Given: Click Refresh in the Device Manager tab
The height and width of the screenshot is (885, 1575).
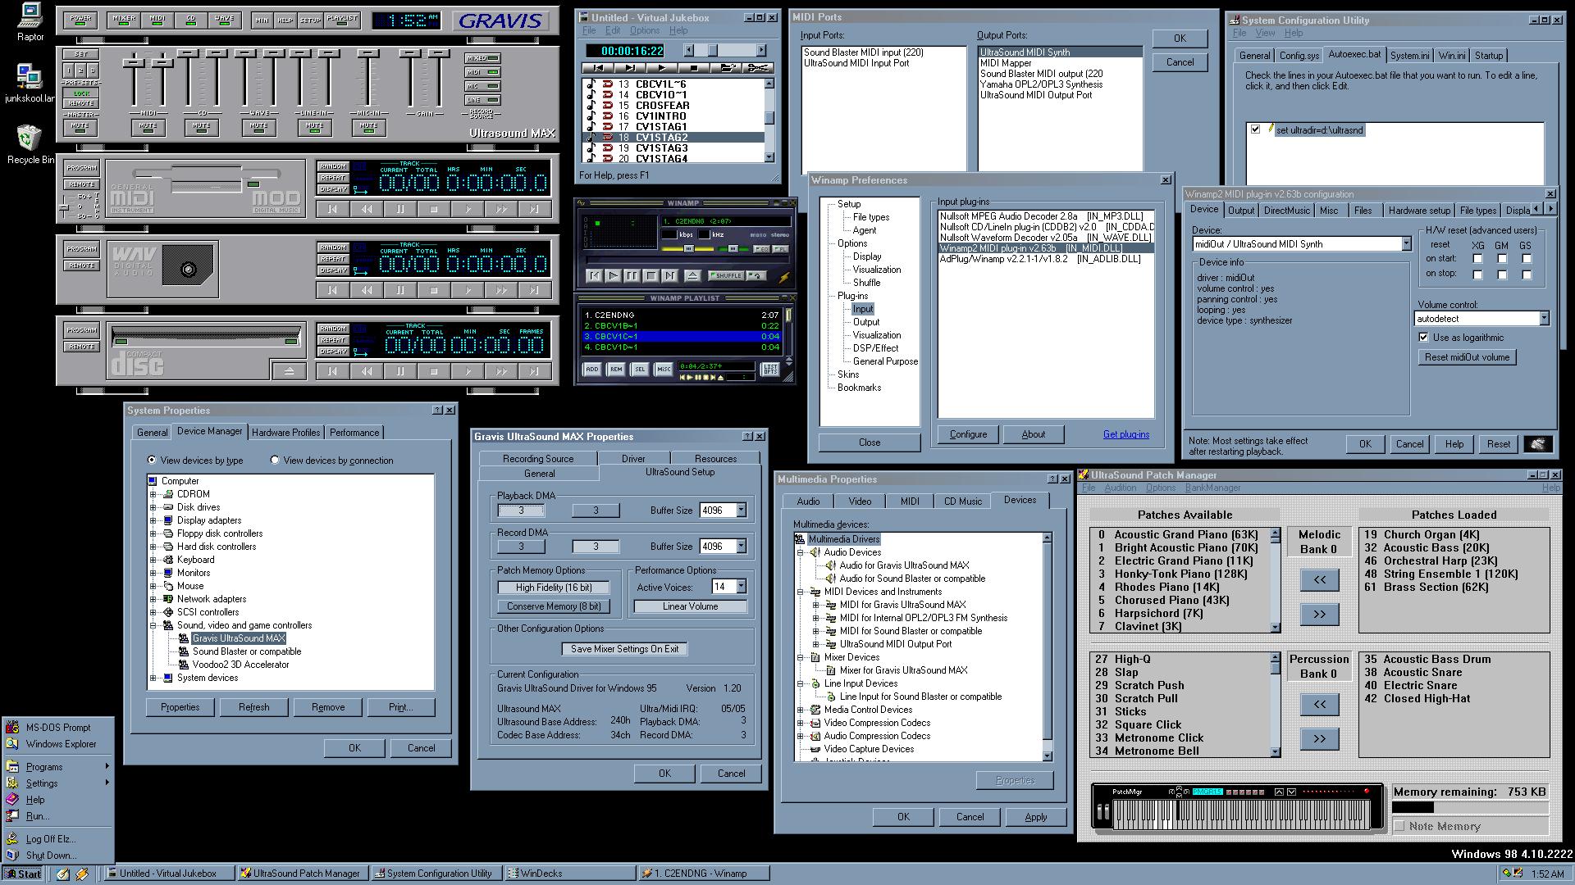Looking at the screenshot, I should [253, 707].
